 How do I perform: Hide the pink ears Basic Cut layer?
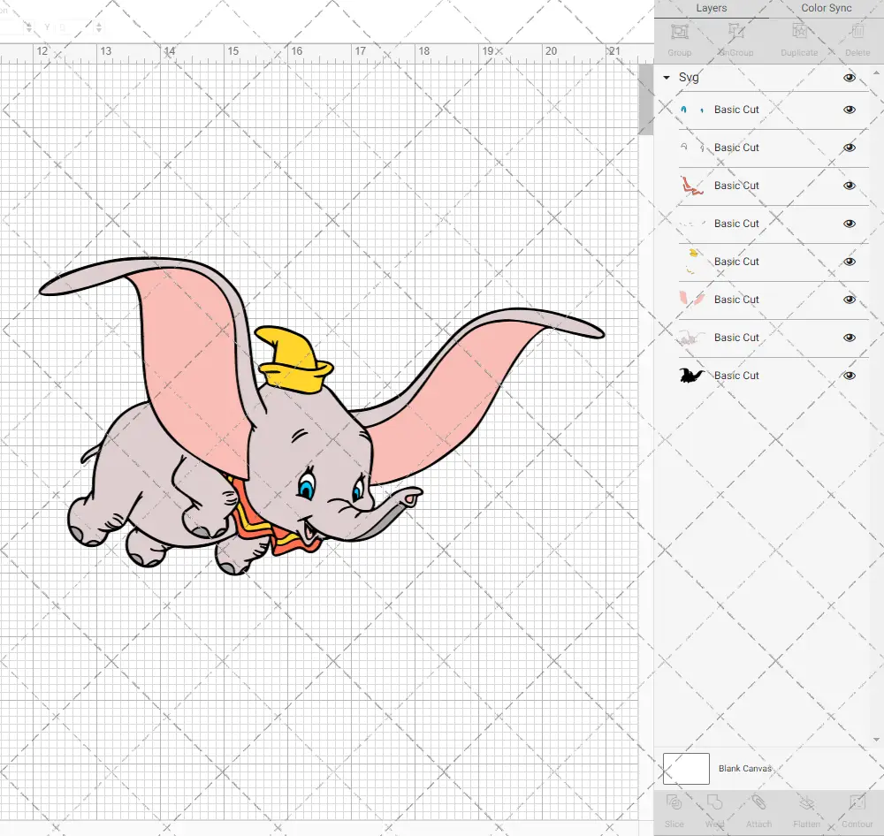pos(849,300)
